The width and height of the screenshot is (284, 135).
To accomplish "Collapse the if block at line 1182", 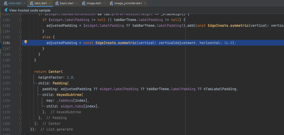I will (20, 20).
